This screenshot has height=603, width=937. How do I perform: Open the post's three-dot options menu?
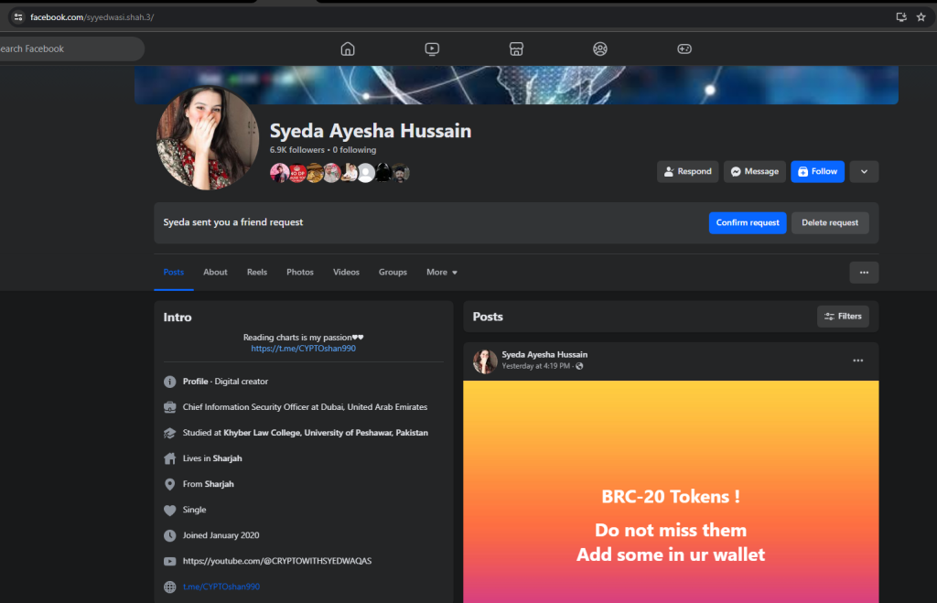[x=857, y=361]
